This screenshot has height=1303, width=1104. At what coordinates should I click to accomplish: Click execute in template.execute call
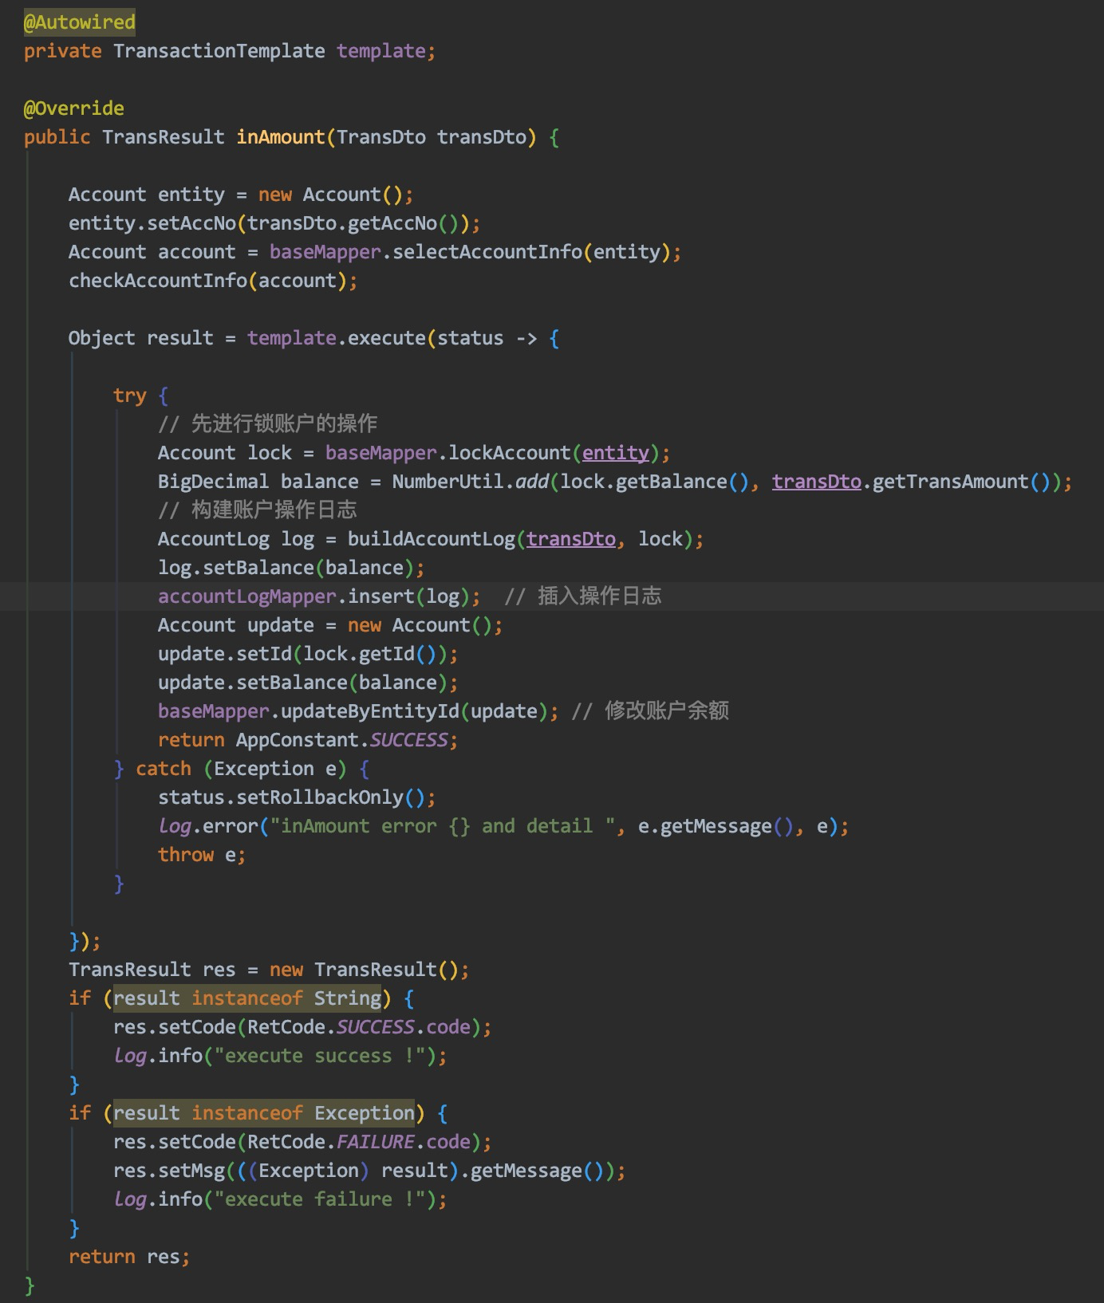tap(387, 338)
